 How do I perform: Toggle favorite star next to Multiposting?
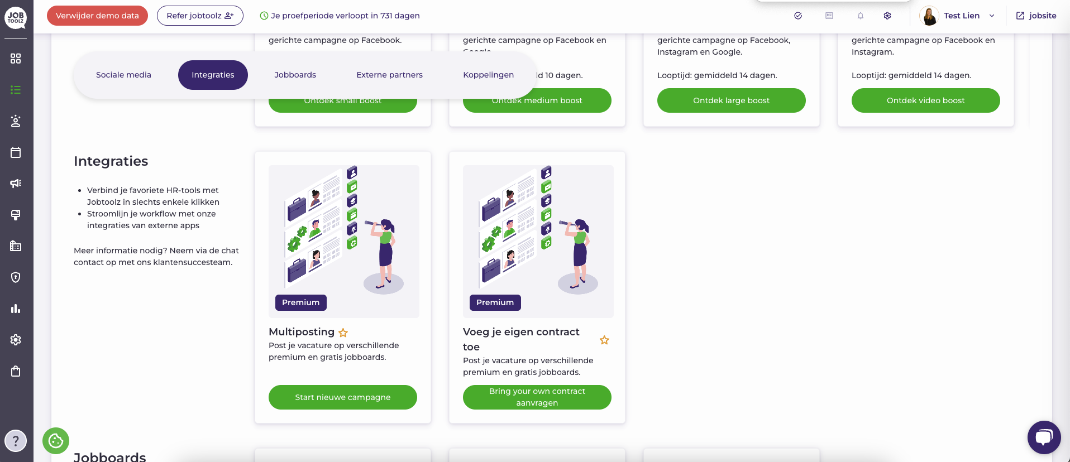pos(343,333)
